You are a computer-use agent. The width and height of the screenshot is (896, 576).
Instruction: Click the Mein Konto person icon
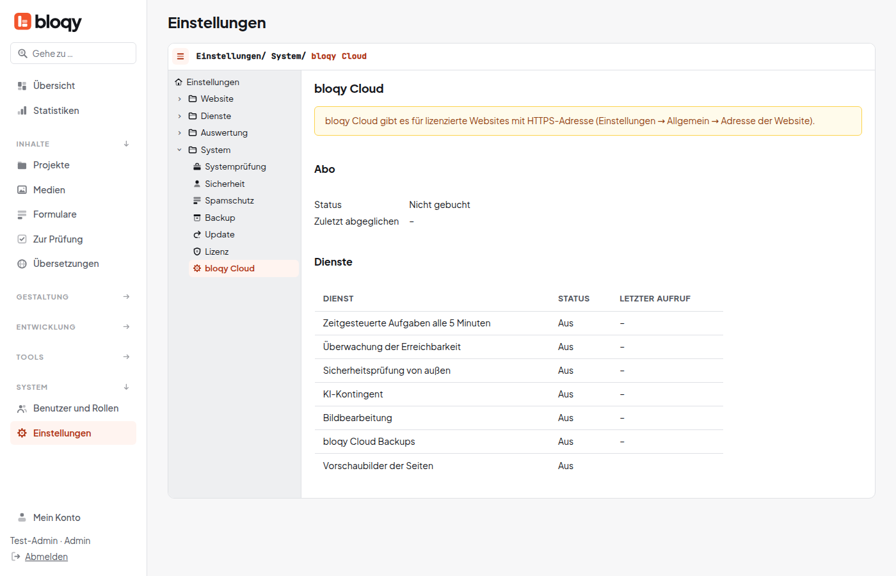click(22, 518)
